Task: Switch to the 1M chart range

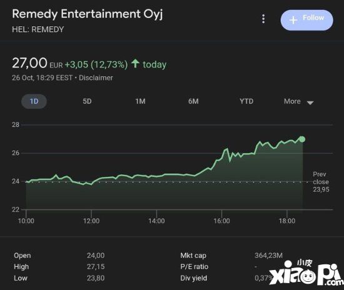Action: click(x=140, y=101)
